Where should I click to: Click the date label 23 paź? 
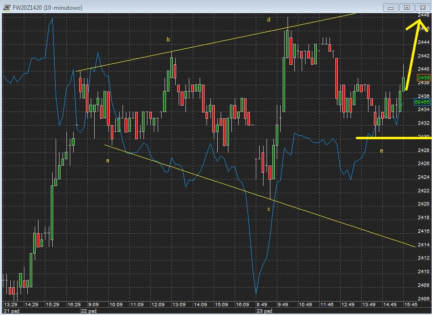(x=265, y=311)
